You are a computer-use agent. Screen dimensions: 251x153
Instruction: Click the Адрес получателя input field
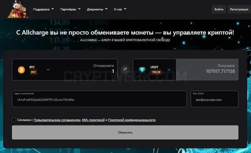99,99
